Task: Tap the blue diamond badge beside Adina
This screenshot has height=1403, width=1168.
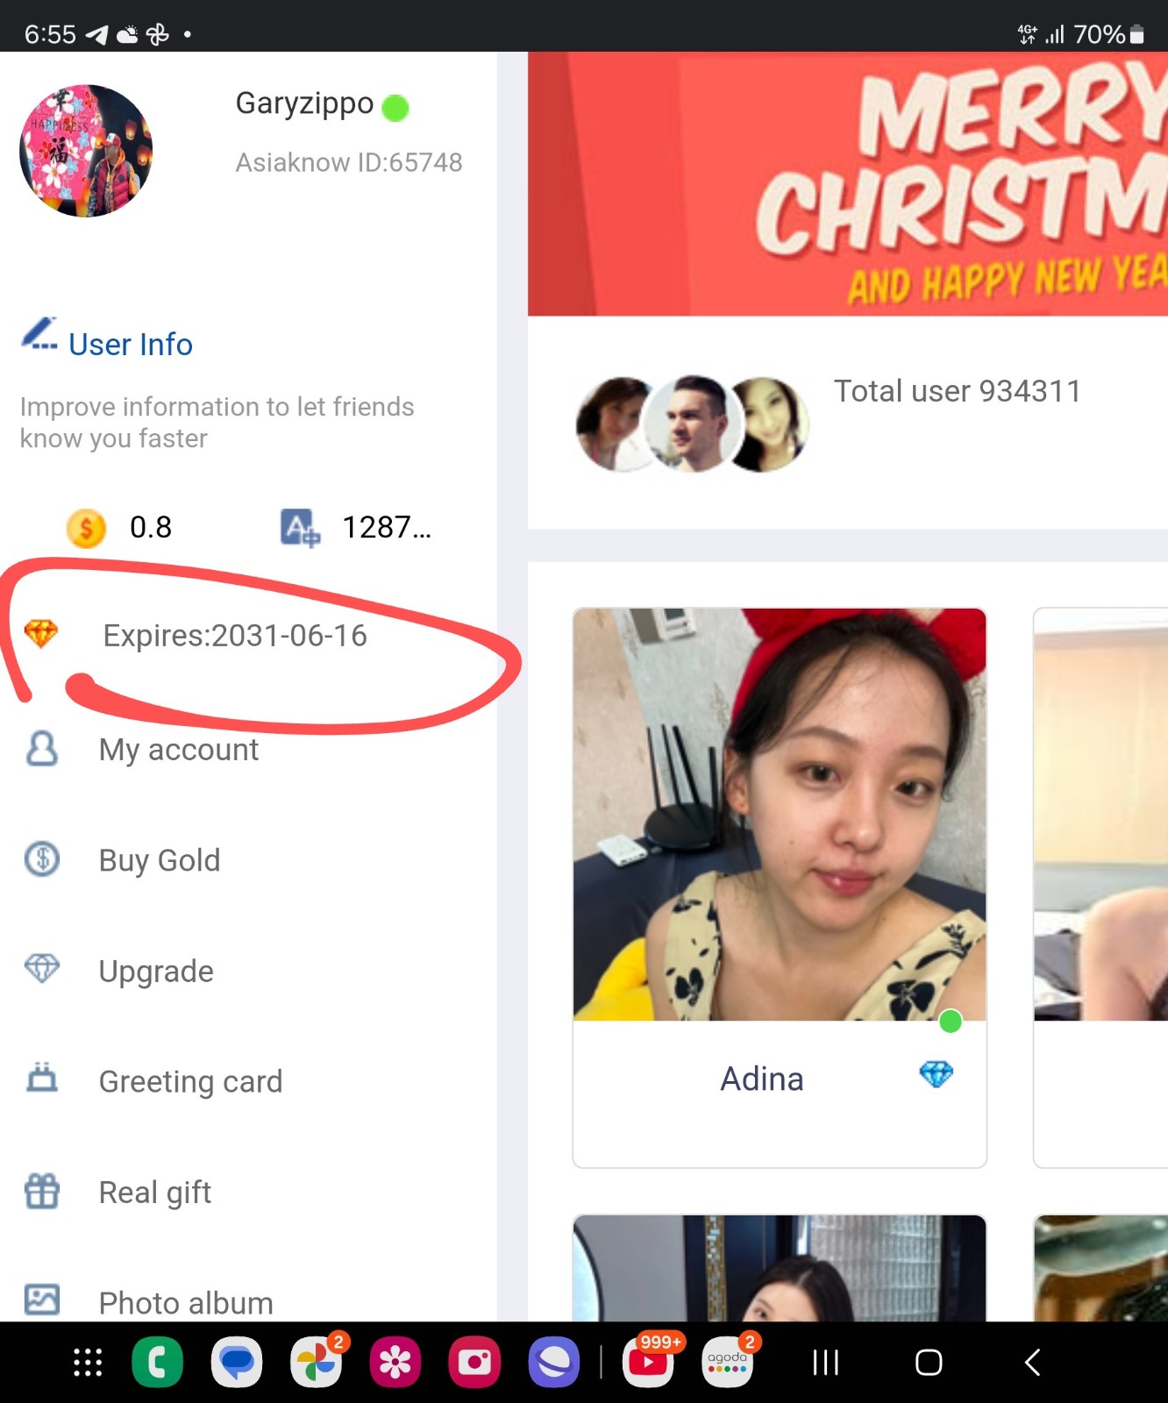Action: click(936, 1074)
